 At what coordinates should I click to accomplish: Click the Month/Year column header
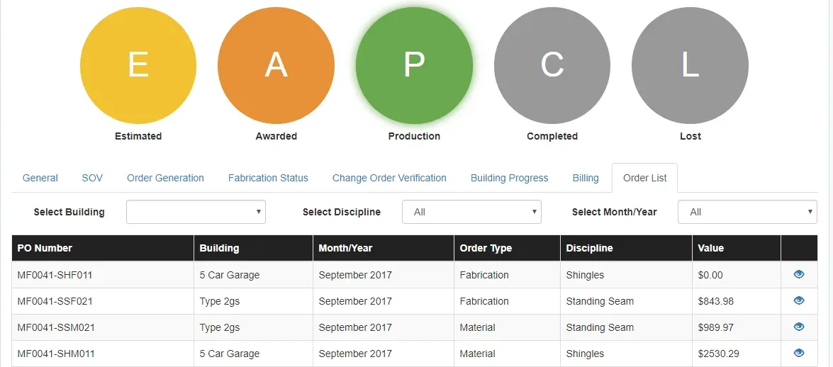384,248
